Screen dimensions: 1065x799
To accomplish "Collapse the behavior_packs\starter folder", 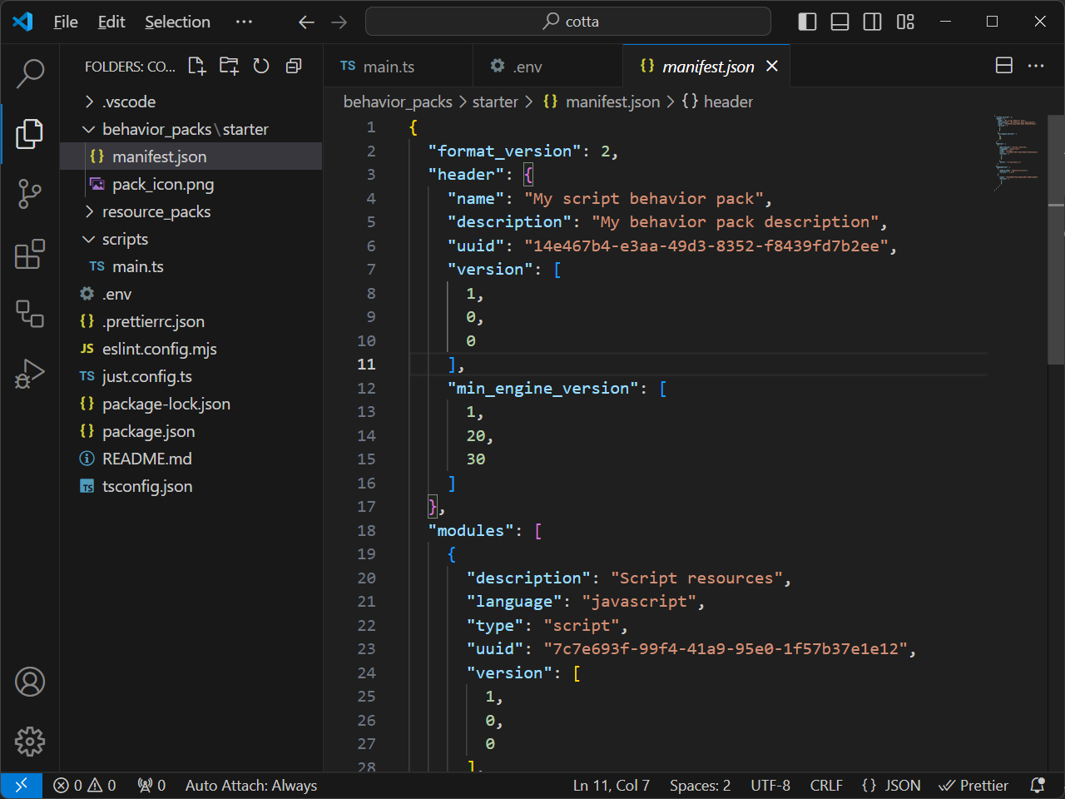I will (x=191, y=129).
